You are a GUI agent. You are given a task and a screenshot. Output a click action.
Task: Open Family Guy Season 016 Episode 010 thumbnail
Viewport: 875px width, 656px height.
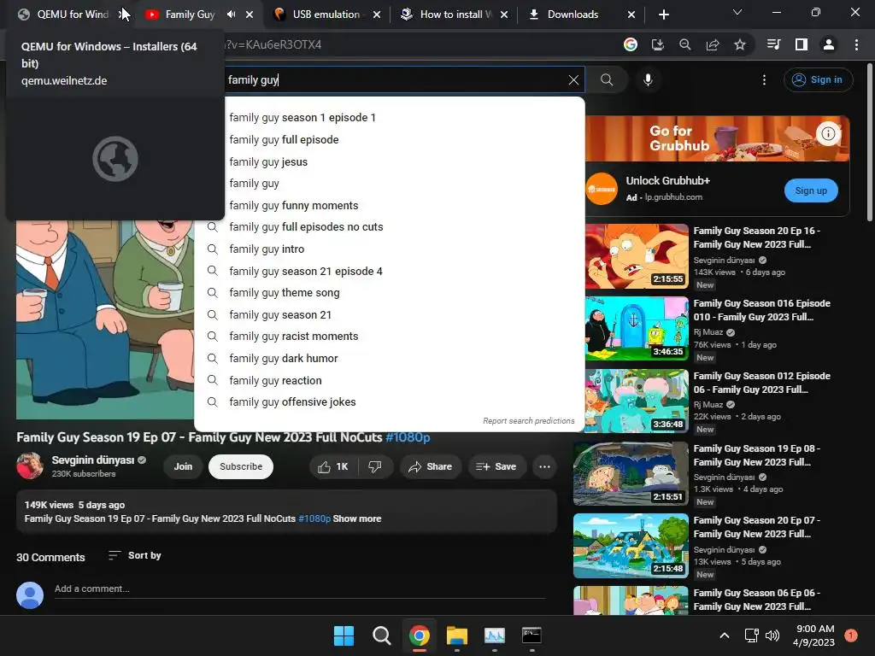(637, 329)
